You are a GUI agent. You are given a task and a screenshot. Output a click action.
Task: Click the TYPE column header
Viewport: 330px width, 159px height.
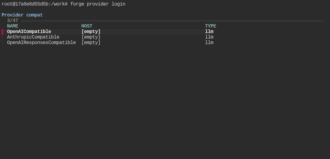pyautogui.click(x=211, y=26)
